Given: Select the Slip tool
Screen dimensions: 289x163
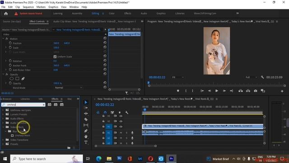Looking at the screenshot, I should (86, 125).
